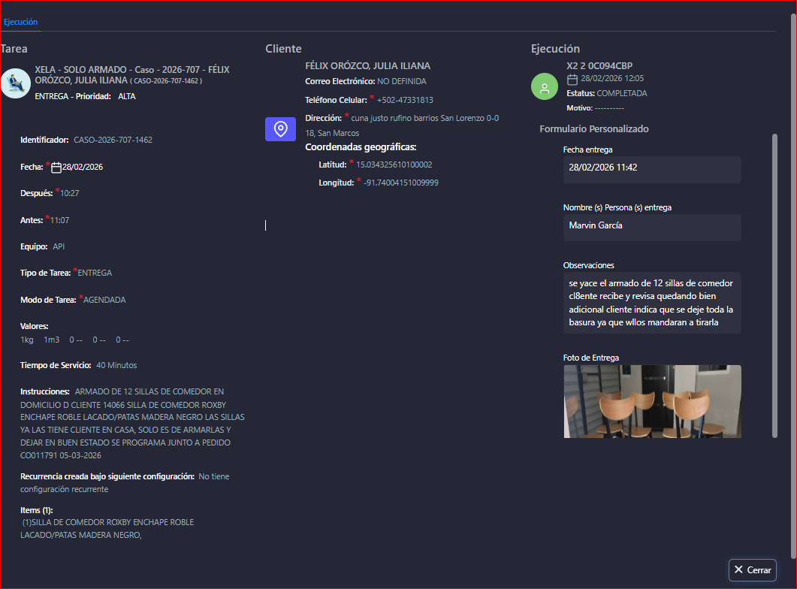
Task: Click the Formulario Personalizado scrollbar
Action: point(774,285)
